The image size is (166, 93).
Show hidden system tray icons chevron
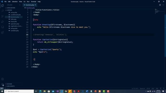[146, 91]
